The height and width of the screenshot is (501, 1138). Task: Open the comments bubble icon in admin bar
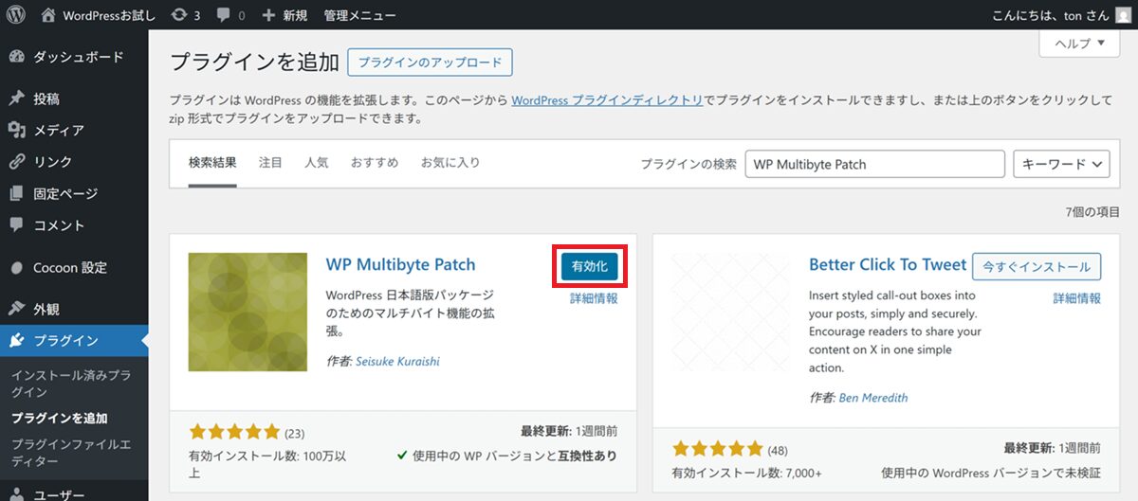pos(224,15)
